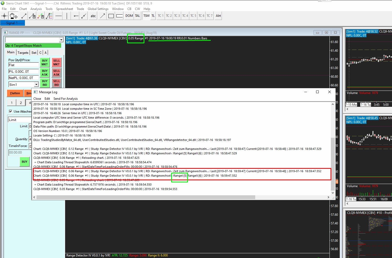This screenshot has height=258, width=392.
Task: Activate the hand pan tool
Action: 14,16
